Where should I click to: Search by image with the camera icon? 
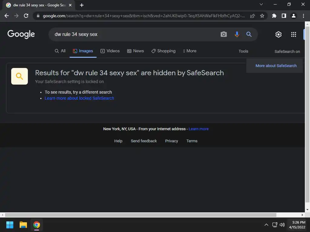click(224, 34)
